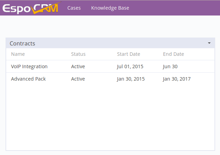Open the Knowledge Base menu item
The width and height of the screenshot is (220, 155).
click(110, 8)
